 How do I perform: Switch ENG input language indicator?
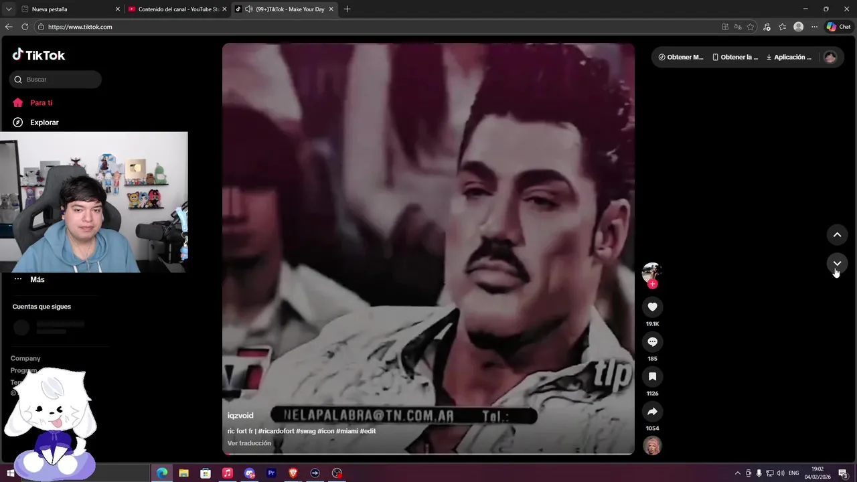[x=794, y=473]
